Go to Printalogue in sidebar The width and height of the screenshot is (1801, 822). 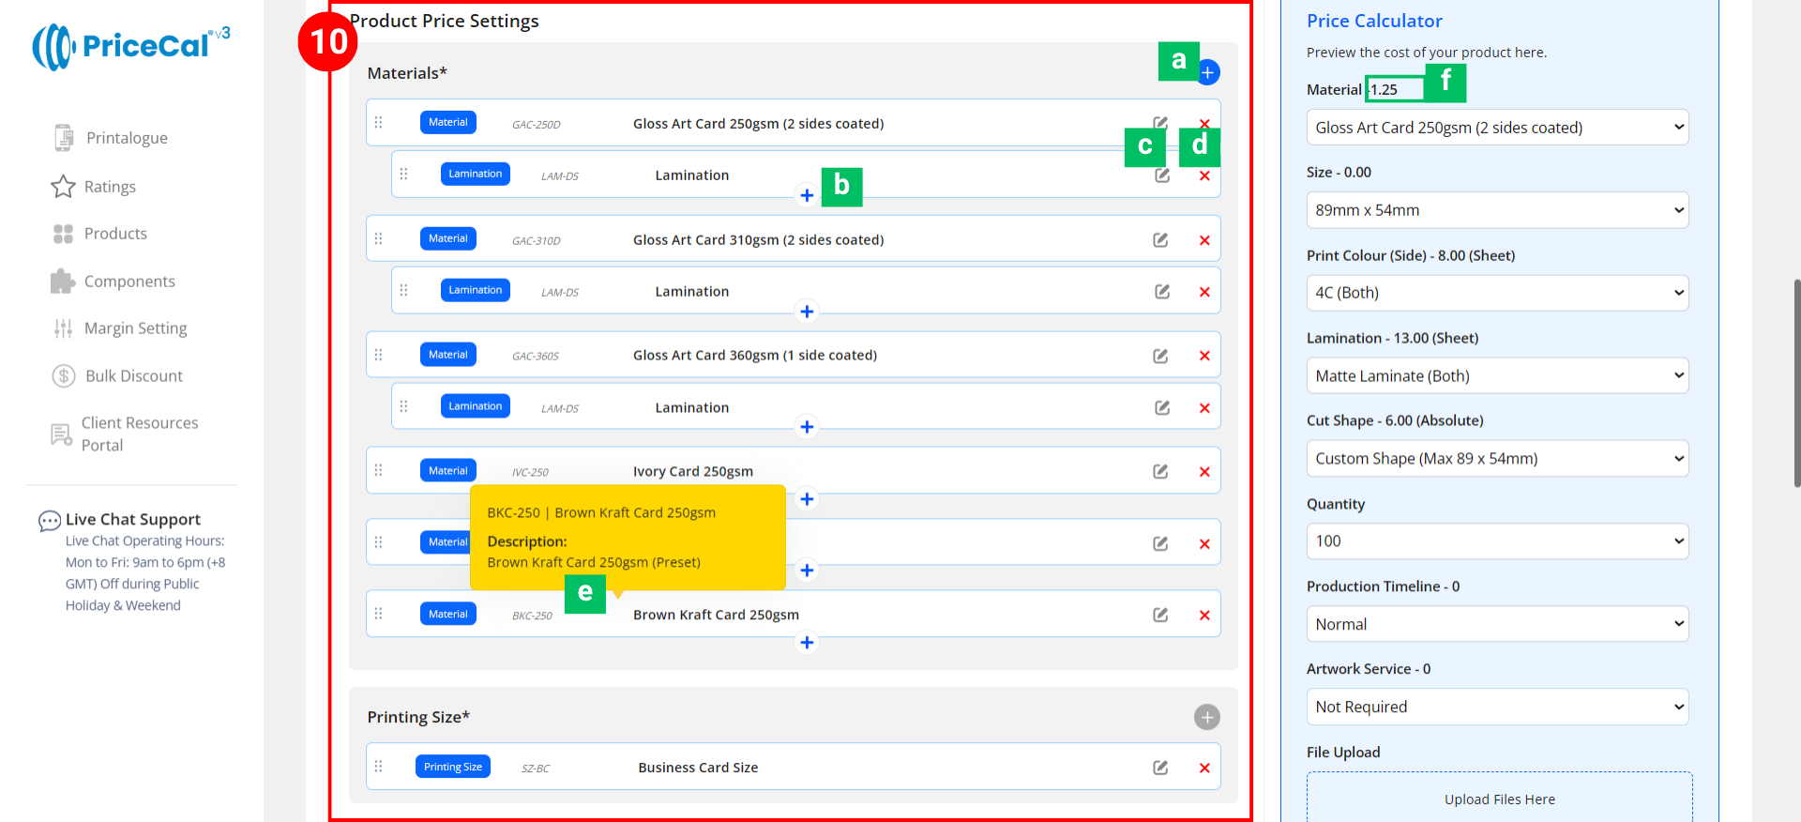(x=126, y=138)
